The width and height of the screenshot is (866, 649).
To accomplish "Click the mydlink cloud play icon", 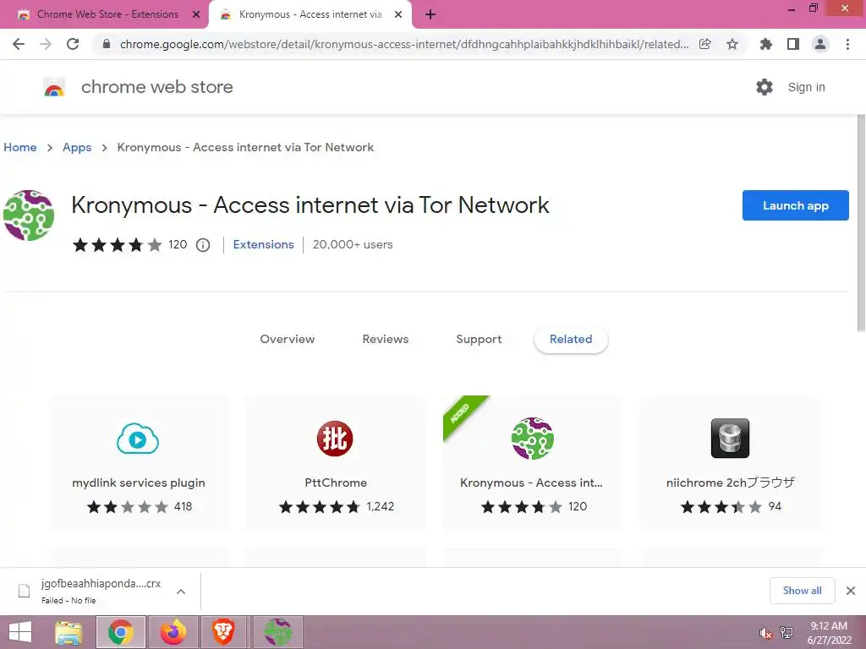I will [x=138, y=439].
